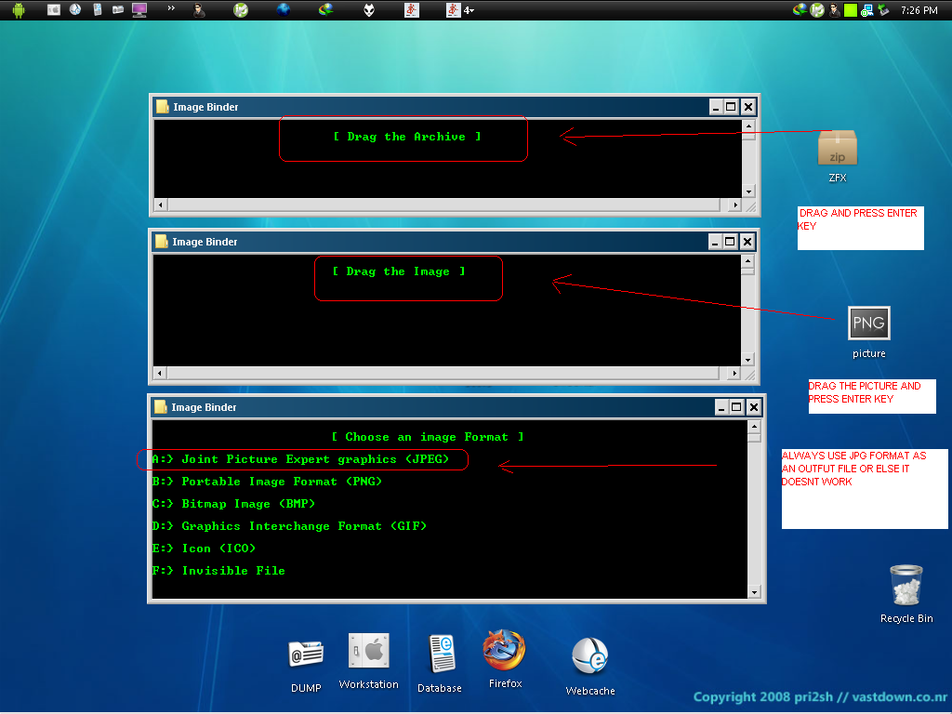Viewport: 952px width, 714px height.
Task: Select the picture PNG desktop icon
Action: coord(869,333)
